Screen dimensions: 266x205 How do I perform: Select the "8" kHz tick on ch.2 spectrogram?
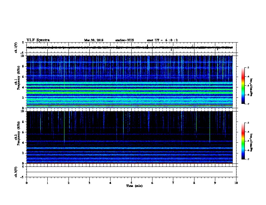24,122
